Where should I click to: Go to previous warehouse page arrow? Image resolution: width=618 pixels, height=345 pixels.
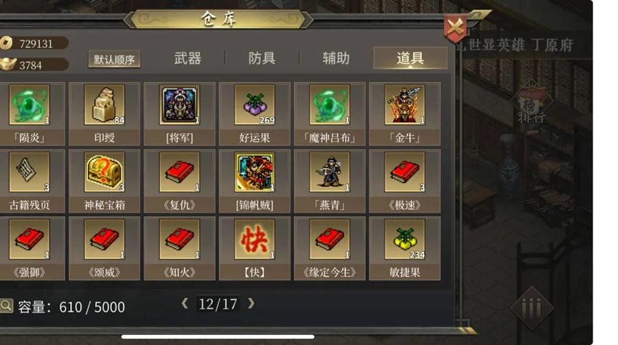click(185, 303)
